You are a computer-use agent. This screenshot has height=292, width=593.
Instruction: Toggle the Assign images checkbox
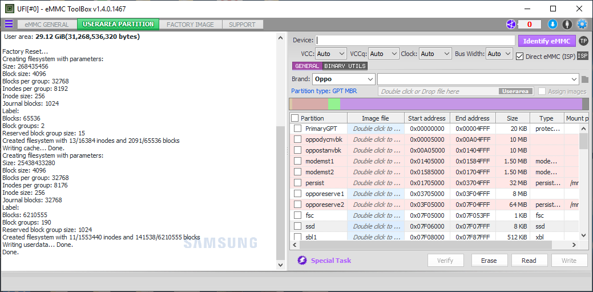[x=542, y=91]
